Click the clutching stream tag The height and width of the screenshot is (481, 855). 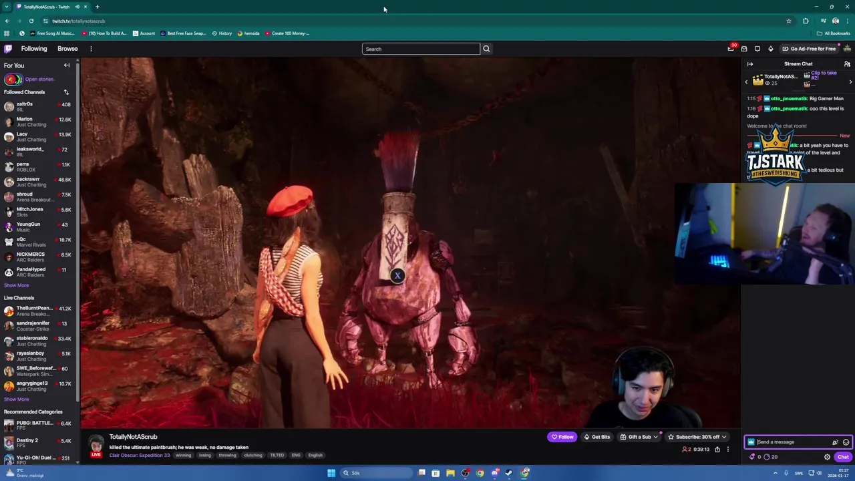pos(253,456)
